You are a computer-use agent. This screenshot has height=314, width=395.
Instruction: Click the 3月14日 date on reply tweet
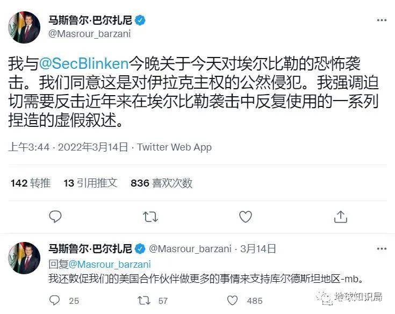point(258,249)
